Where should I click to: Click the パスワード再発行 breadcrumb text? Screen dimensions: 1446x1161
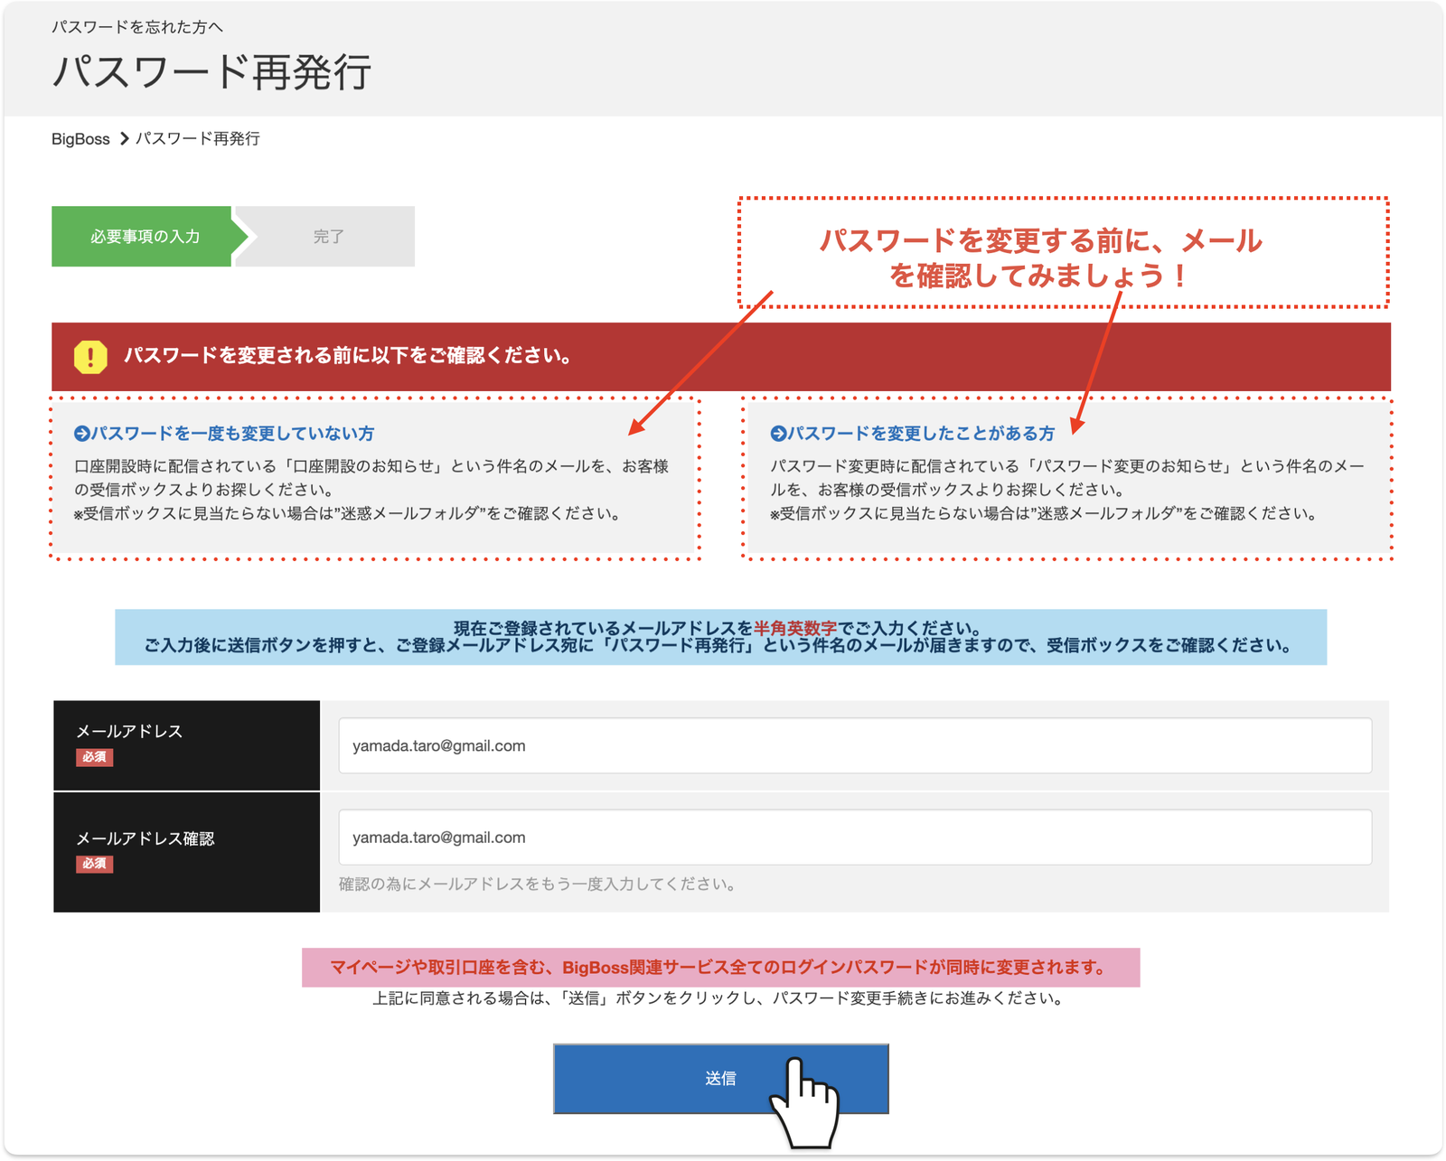tap(198, 139)
